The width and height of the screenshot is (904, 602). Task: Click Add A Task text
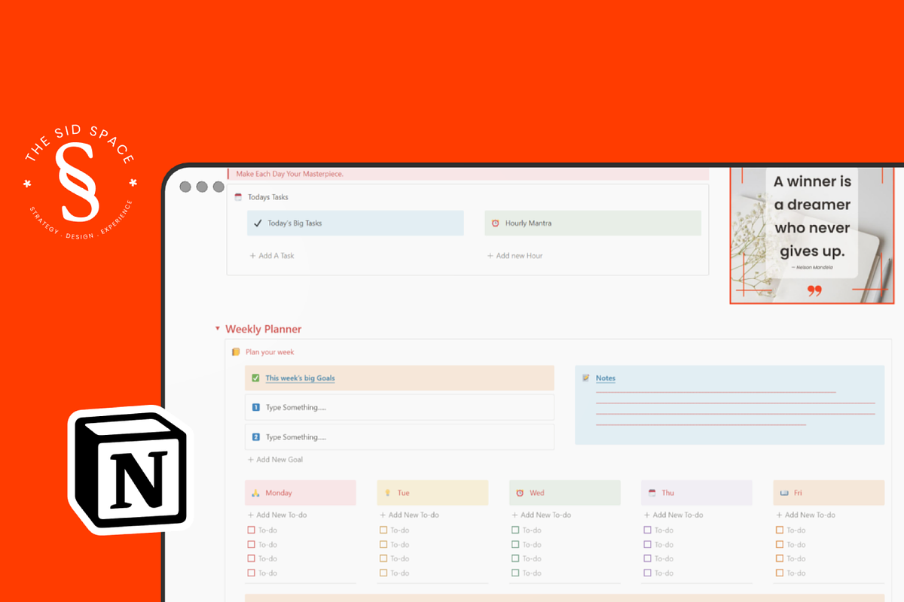(276, 256)
